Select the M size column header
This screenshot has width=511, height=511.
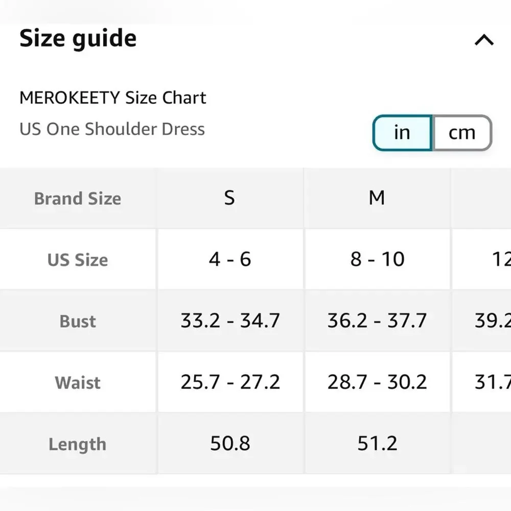377,198
